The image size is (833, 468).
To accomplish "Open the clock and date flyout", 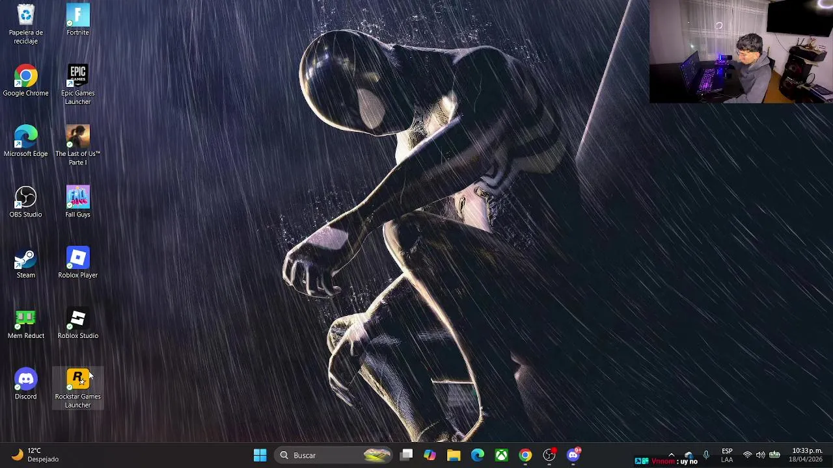I will 807,455.
